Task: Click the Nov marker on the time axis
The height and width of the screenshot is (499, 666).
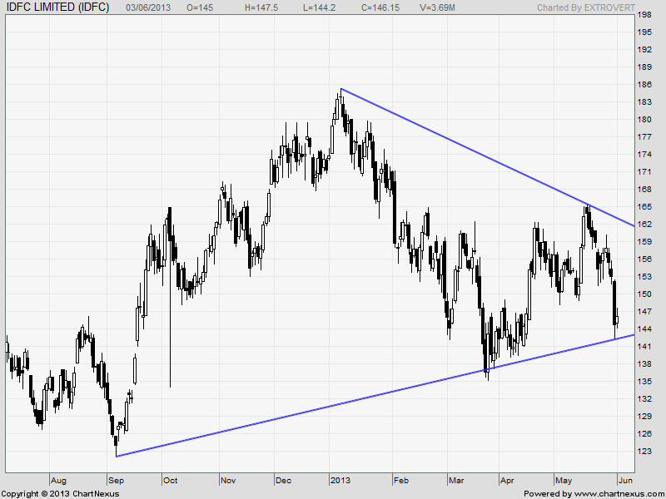Action: 228,480
